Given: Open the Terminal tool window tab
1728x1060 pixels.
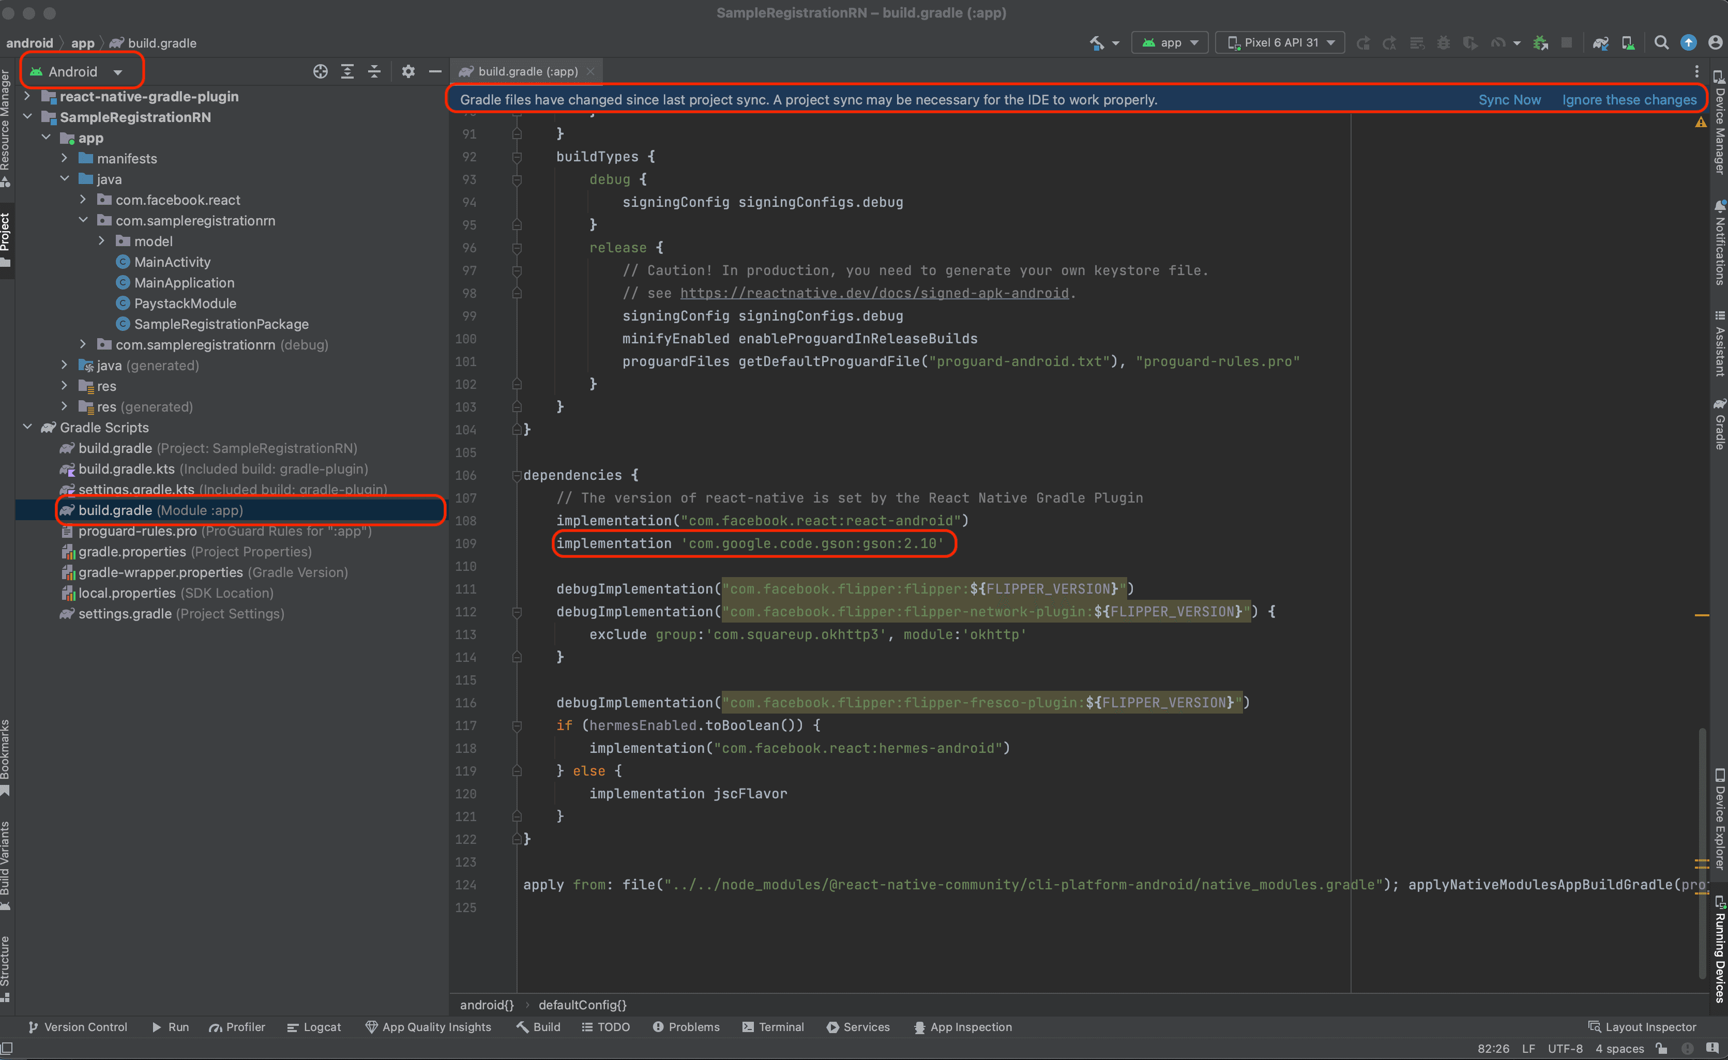Looking at the screenshot, I should [x=773, y=1027].
